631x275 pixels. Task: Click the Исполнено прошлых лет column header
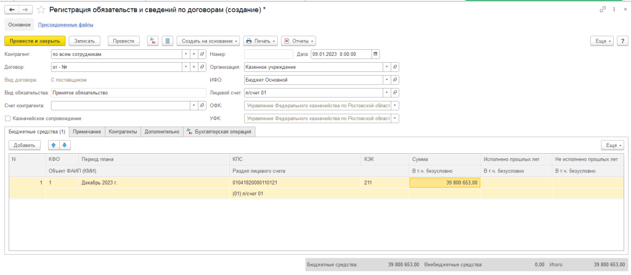[516, 159]
